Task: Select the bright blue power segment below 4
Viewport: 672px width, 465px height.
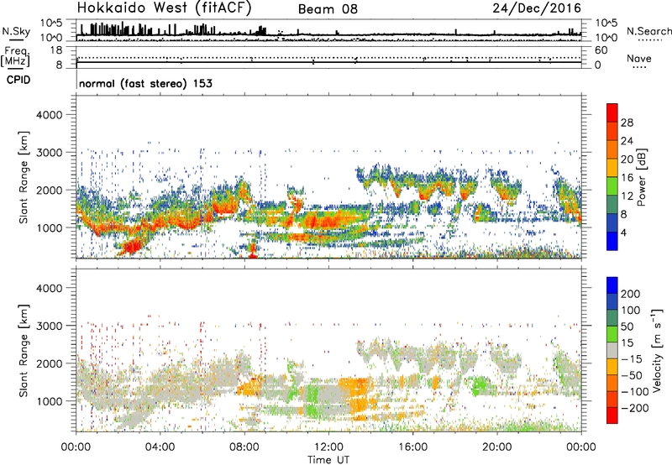Action: click(x=612, y=241)
